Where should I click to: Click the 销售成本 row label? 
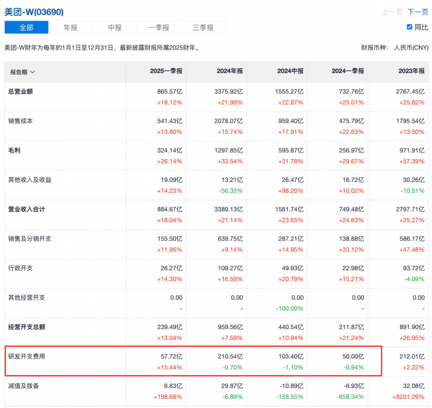pos(21,121)
